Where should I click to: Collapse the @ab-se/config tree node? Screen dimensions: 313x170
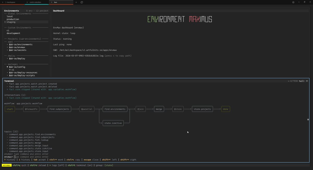(8, 67)
